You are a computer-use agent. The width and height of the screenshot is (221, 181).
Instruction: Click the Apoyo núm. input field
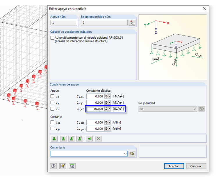pyautogui.click(x=64, y=23)
